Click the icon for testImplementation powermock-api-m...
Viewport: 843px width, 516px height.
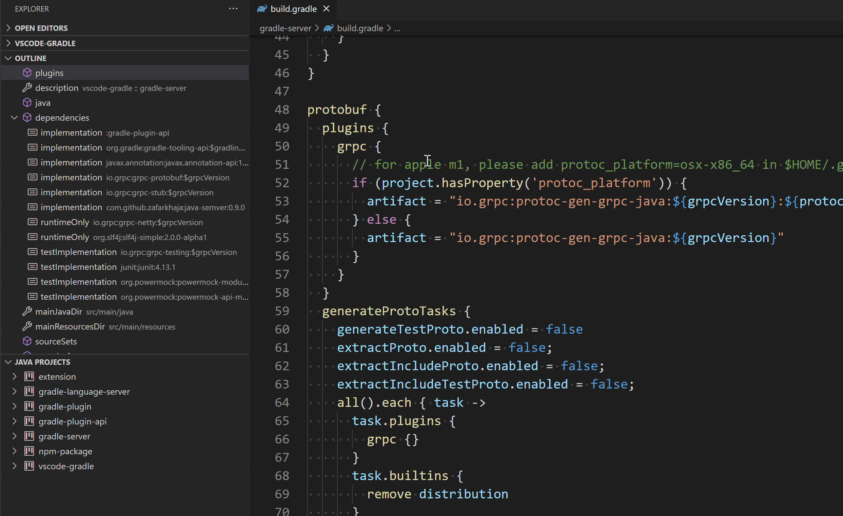click(x=33, y=296)
